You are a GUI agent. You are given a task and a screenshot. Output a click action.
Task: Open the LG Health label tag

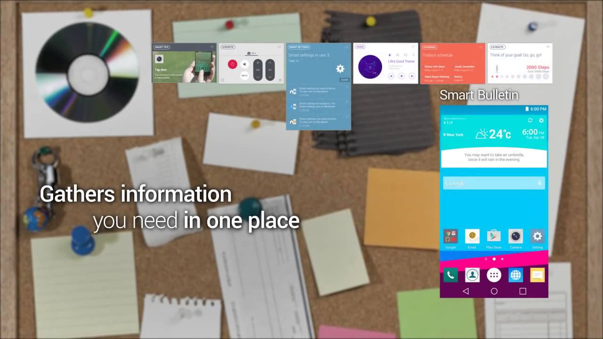(497, 47)
